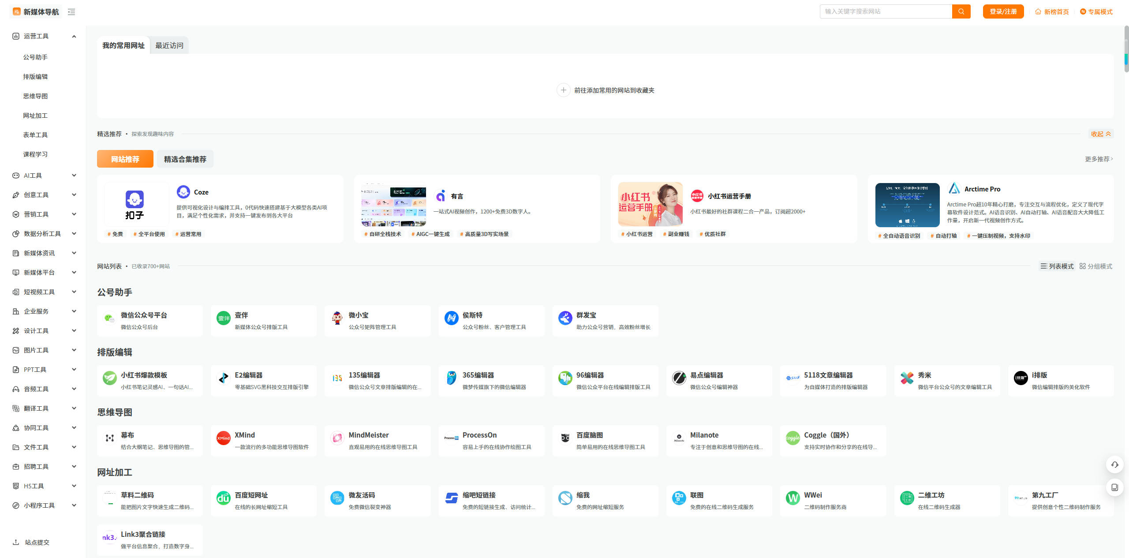
Task: Expand the 设计工具 sidebar section
Action: 74,331
